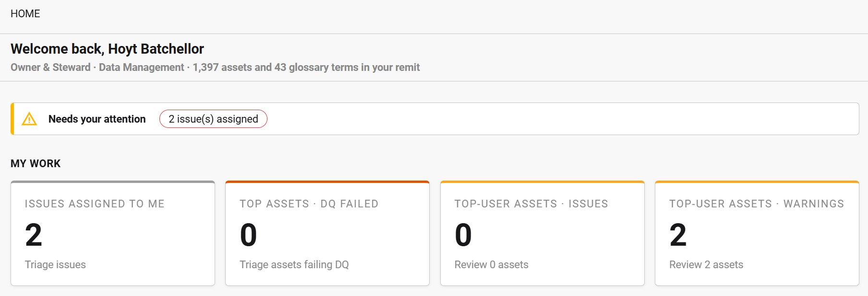This screenshot has height=296, width=868.
Task: Click the Issues Assigned To Me title
Action: [x=95, y=204]
